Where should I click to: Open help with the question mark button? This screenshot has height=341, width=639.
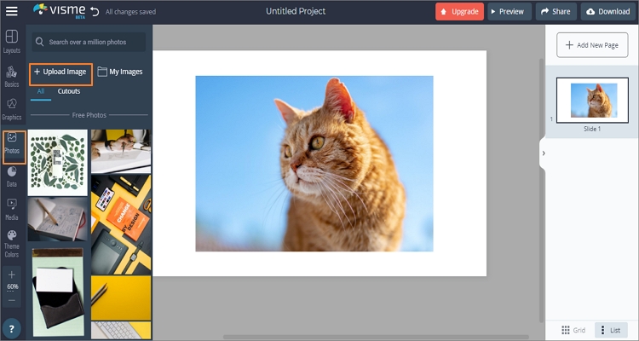pos(11,329)
